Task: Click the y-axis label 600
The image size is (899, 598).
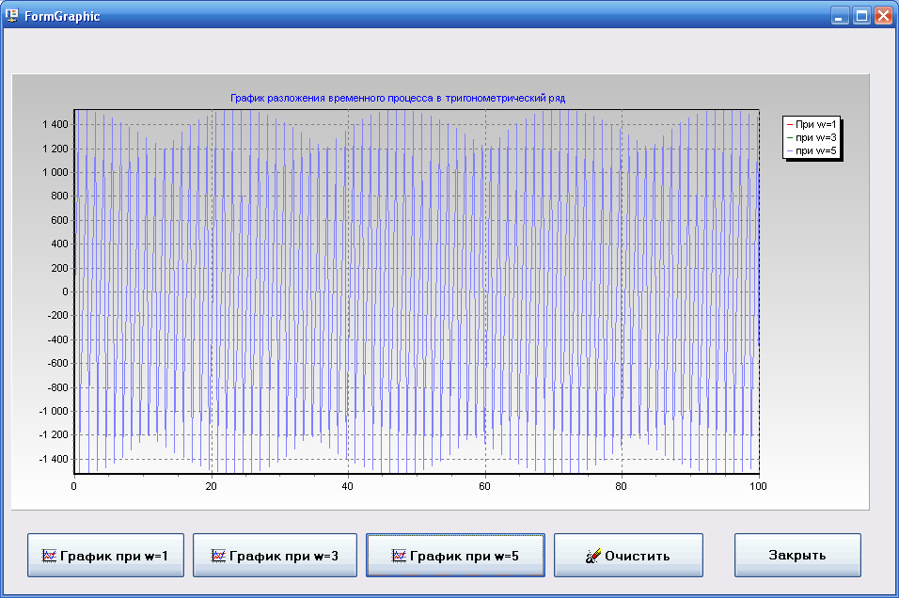Action: (59, 220)
